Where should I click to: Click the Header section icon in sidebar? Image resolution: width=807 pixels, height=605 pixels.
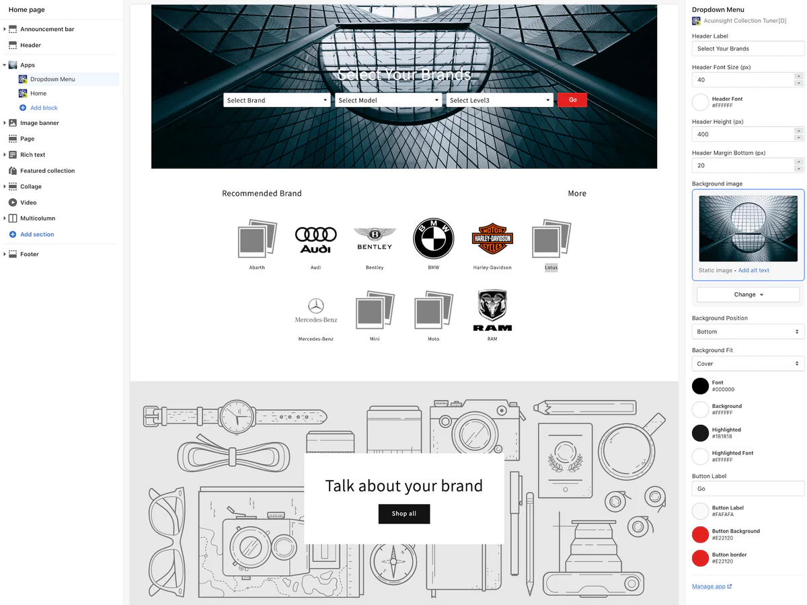click(x=13, y=45)
